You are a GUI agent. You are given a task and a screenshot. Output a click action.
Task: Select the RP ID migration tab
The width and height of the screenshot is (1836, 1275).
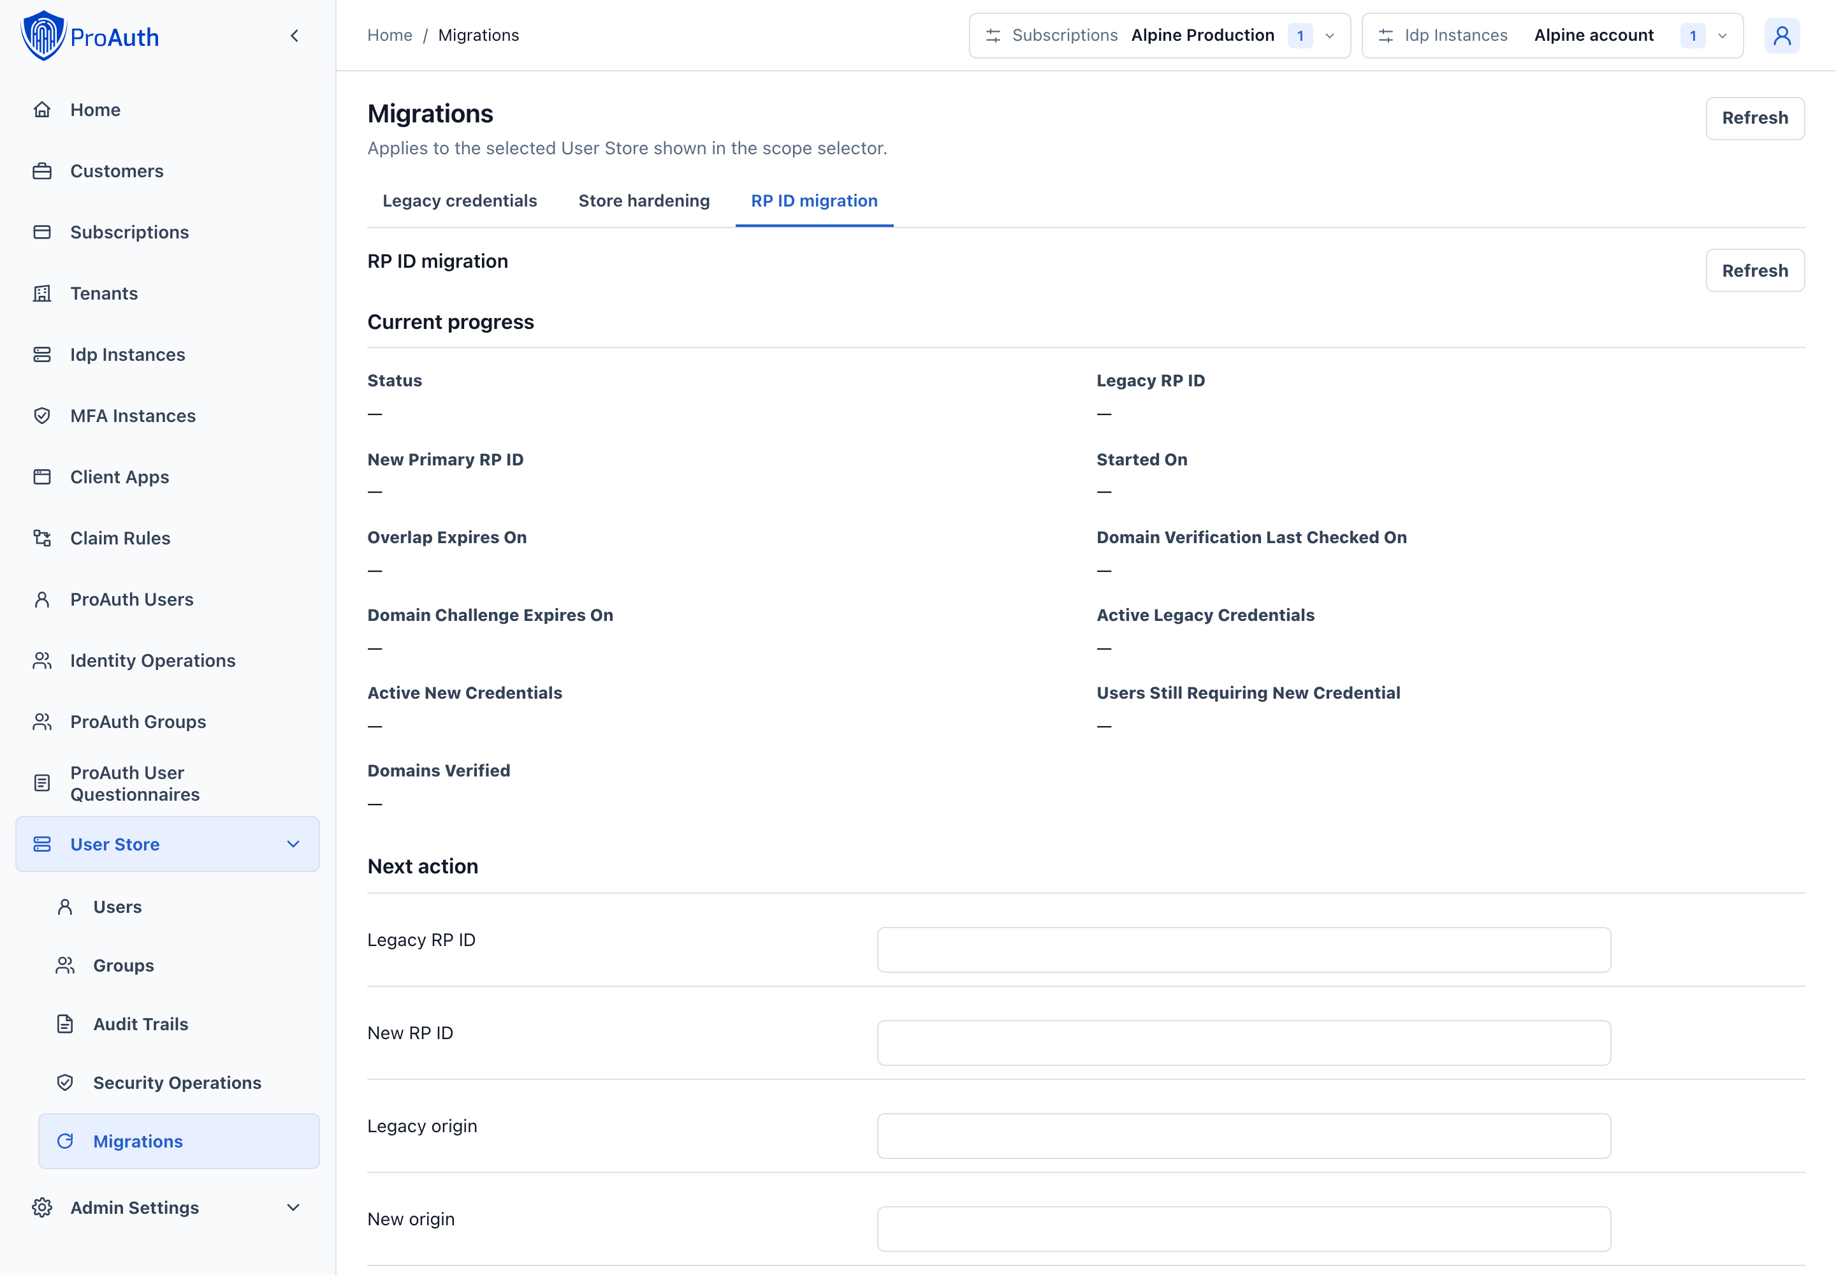pyautogui.click(x=814, y=201)
